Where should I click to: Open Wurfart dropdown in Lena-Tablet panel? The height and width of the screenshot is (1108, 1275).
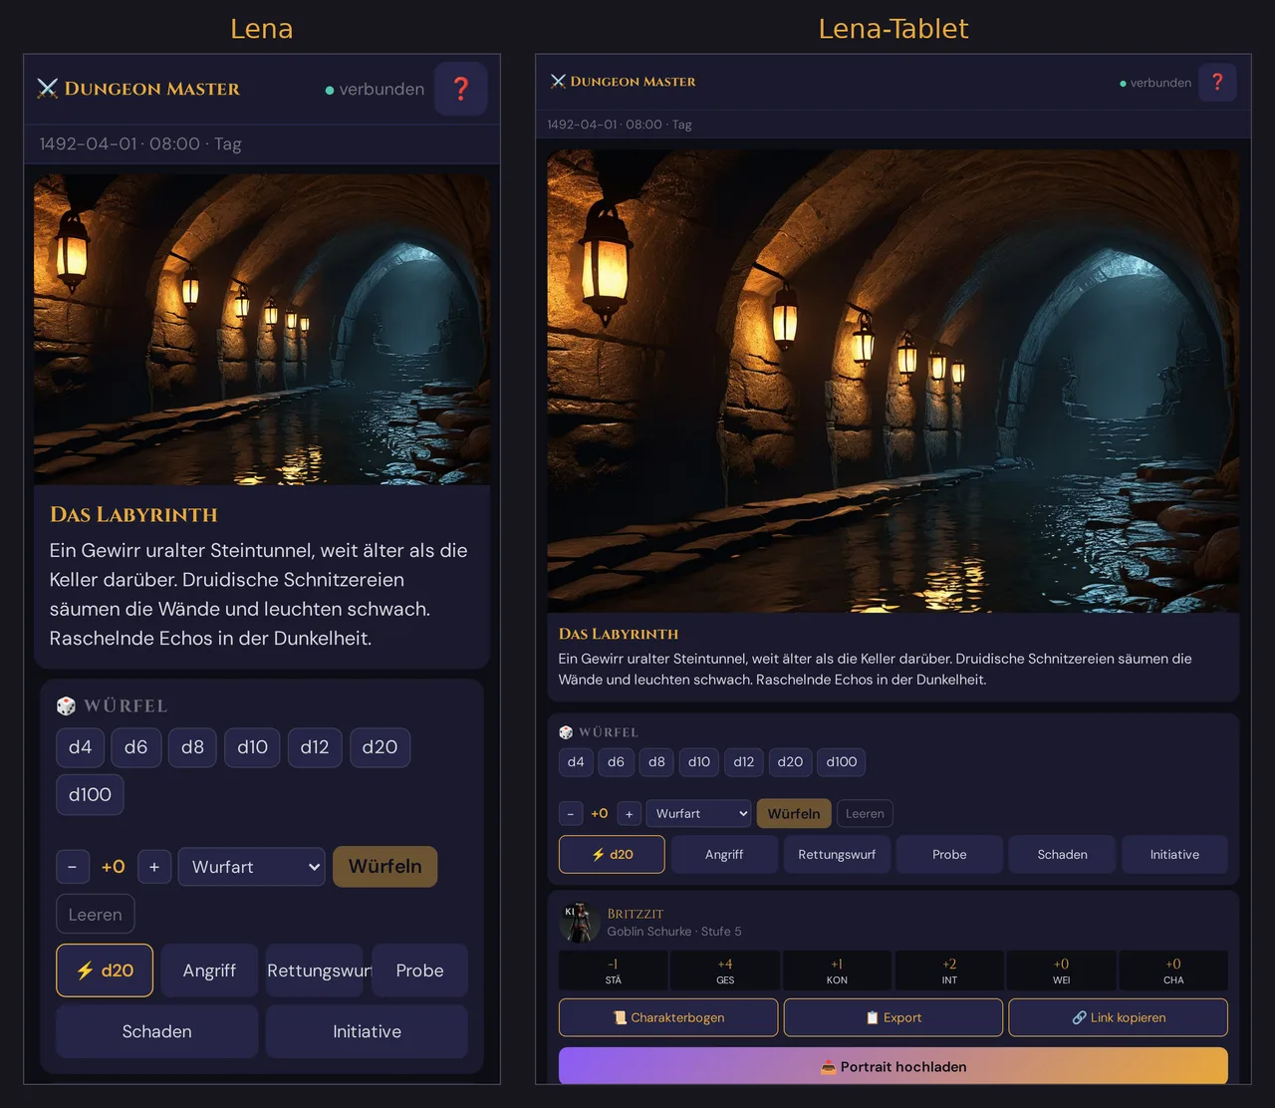[x=698, y=814]
